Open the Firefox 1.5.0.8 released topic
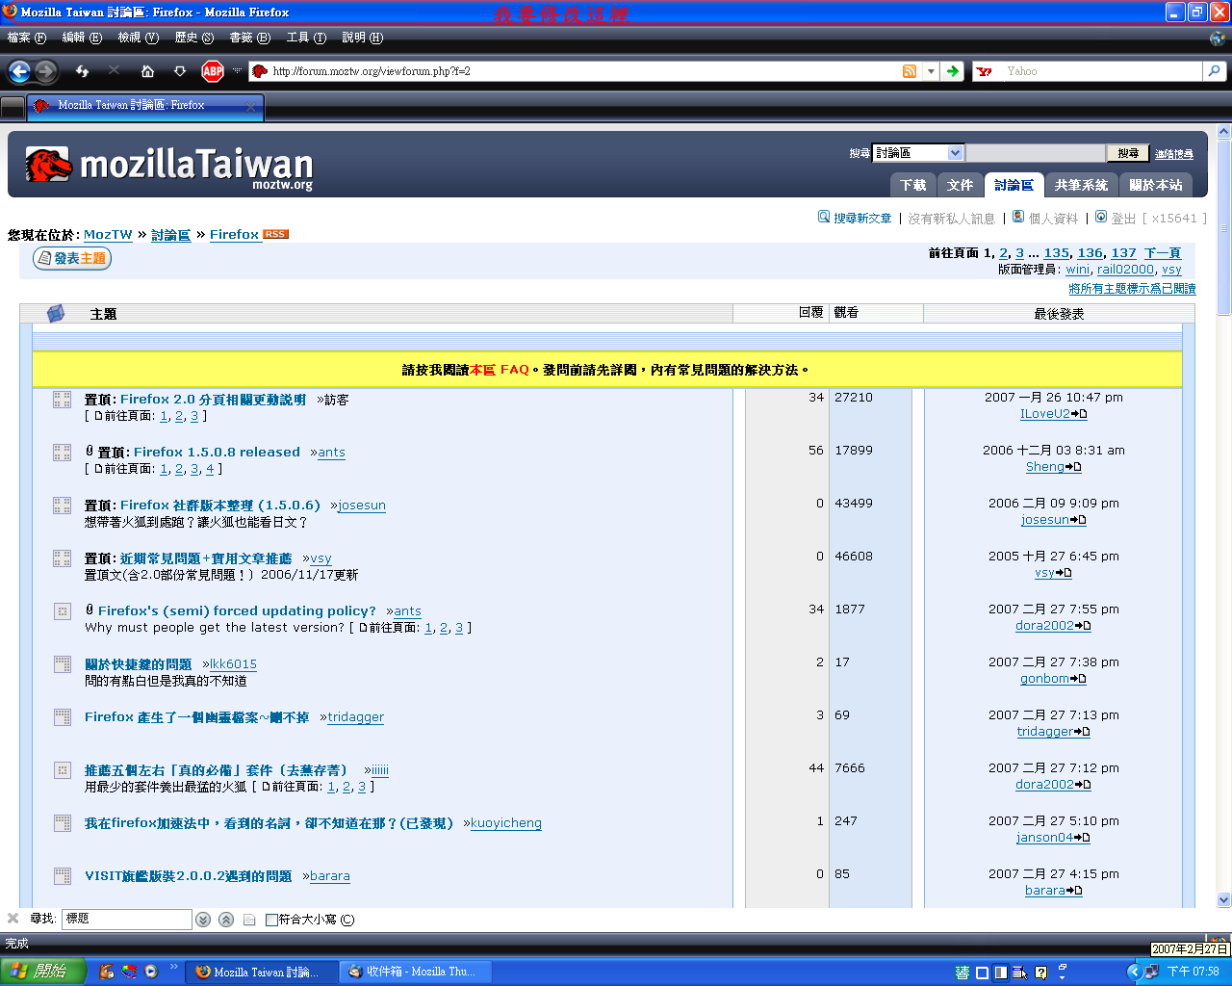The height and width of the screenshot is (986, 1232). click(217, 452)
